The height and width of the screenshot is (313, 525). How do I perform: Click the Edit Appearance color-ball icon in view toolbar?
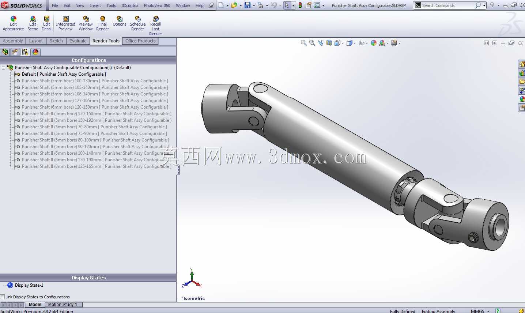pos(374,43)
